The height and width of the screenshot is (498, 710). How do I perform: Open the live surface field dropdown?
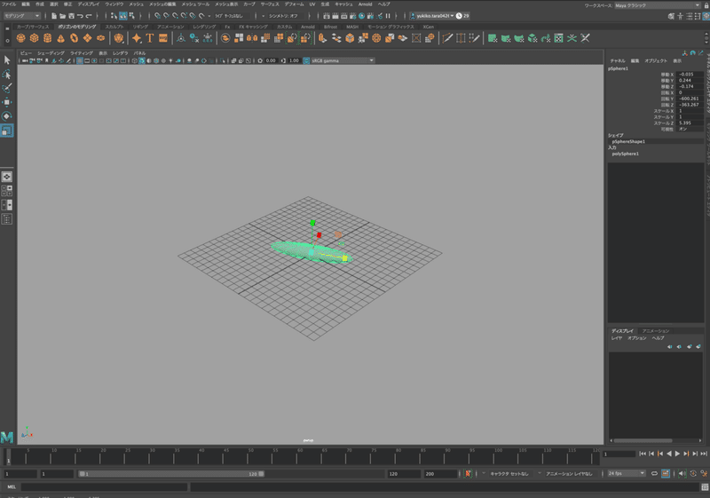(x=229, y=16)
